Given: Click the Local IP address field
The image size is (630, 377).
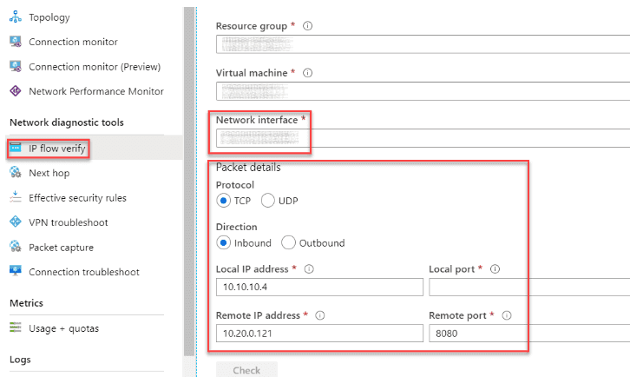Looking at the screenshot, I should 319,287.
